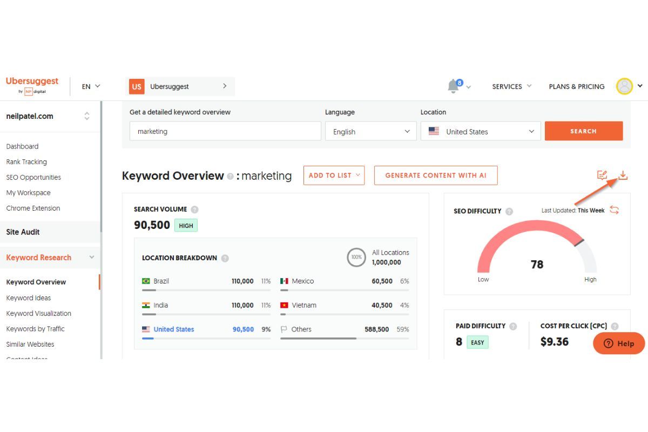
Task: Expand the neilpatel.com site switcher
Action: (x=87, y=116)
